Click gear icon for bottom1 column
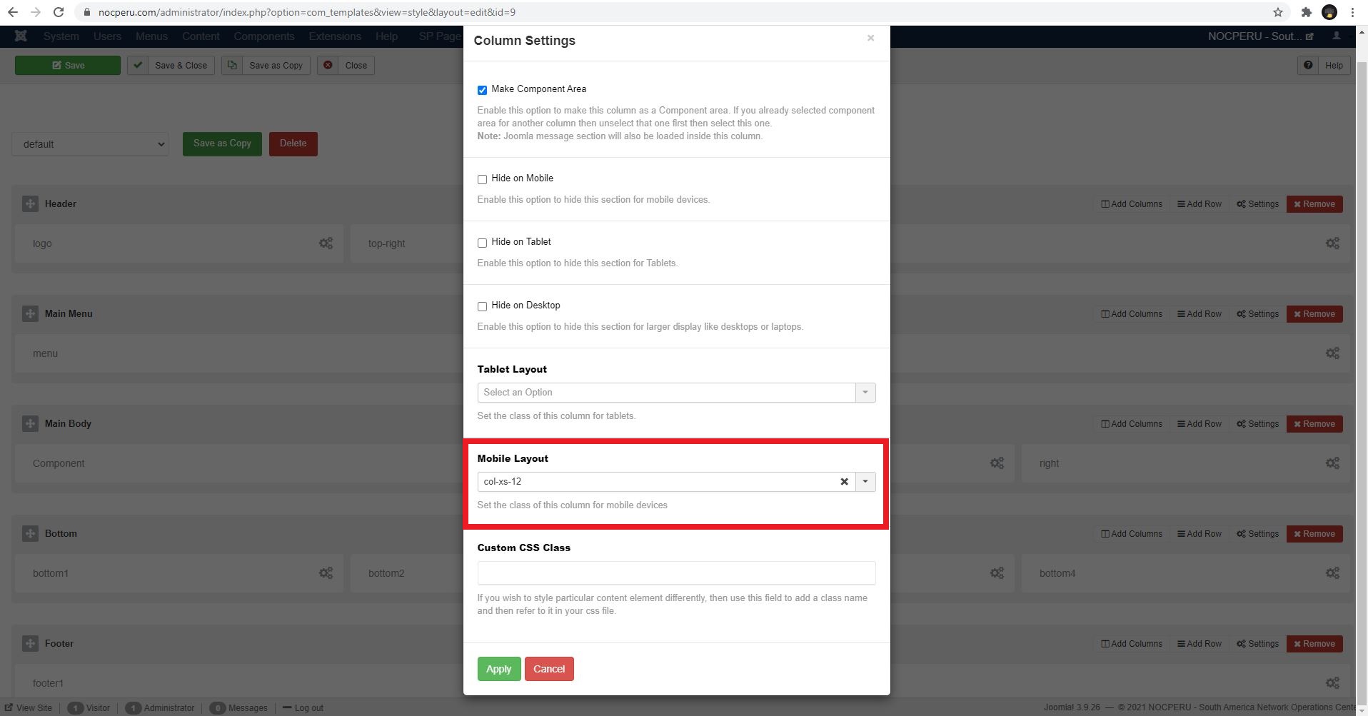 pyautogui.click(x=326, y=573)
